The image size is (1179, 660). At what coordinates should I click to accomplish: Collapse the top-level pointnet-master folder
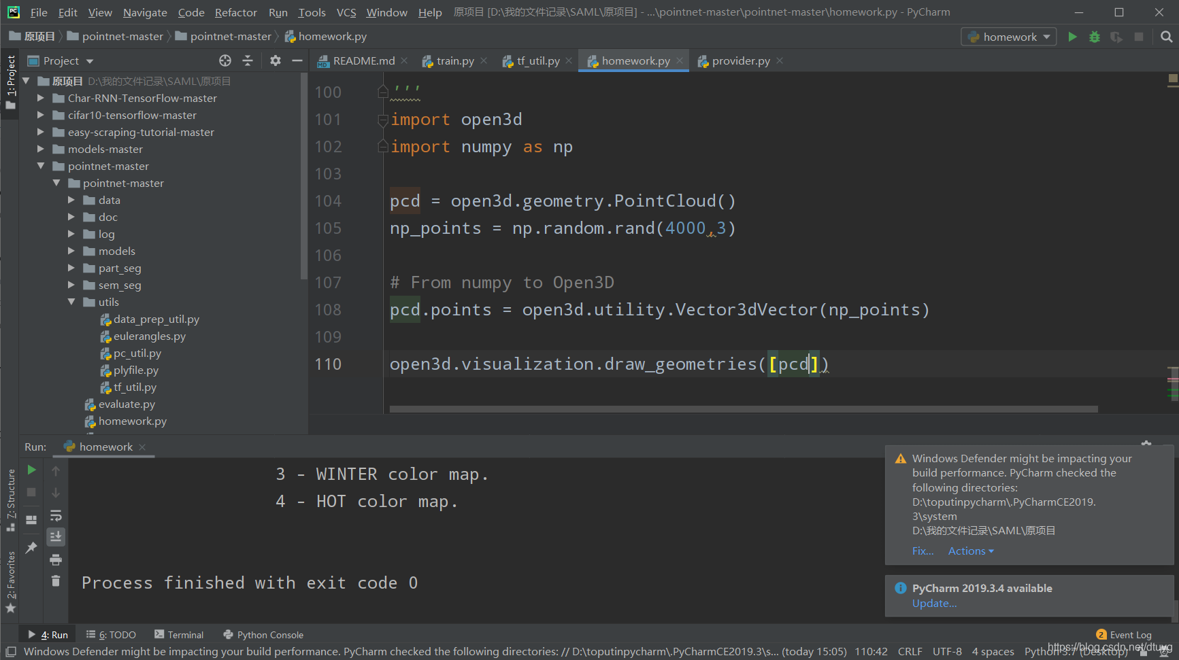pyautogui.click(x=40, y=166)
